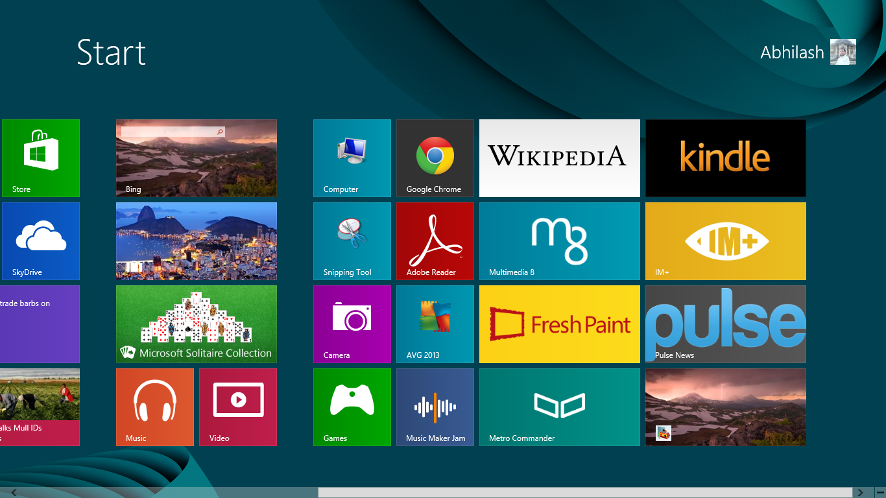The image size is (886, 498).
Task: Open the Bing search tile
Action: point(197,158)
